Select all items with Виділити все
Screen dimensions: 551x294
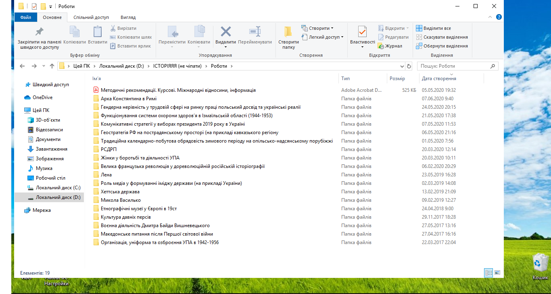click(434, 28)
